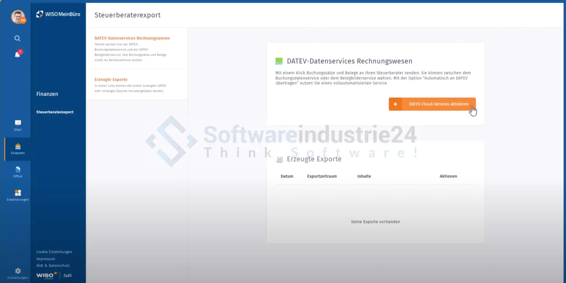
Task: Select Steuerberaterexport in Finanzen menu
Action: (x=55, y=112)
